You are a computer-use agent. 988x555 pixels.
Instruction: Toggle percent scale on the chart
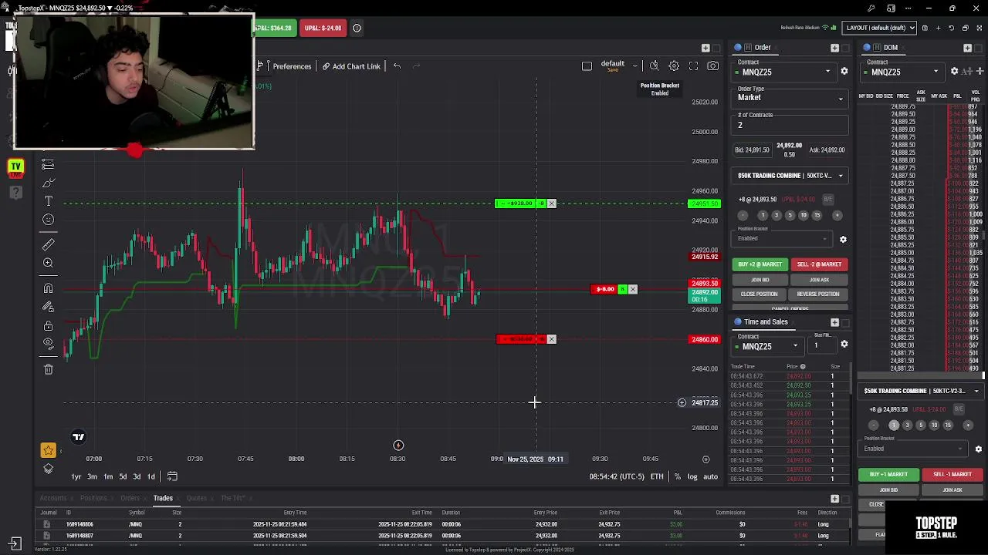point(677,476)
